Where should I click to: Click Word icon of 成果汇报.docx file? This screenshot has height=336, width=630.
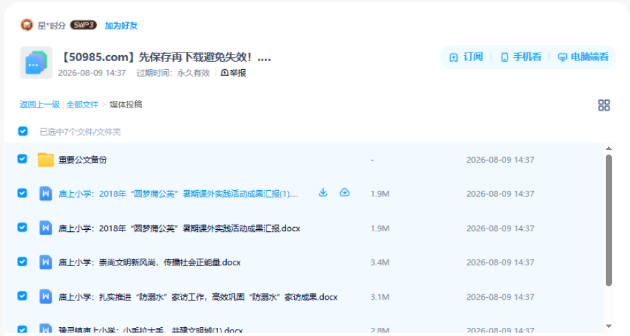point(45,228)
